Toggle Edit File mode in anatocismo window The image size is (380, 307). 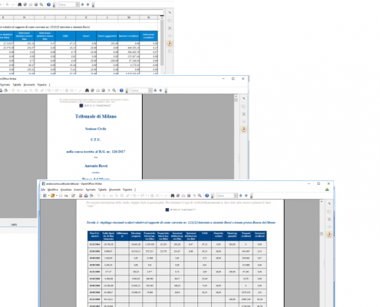73,196
